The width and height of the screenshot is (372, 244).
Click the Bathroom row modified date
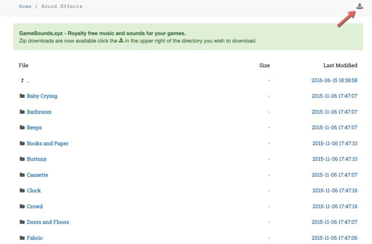tap(334, 112)
